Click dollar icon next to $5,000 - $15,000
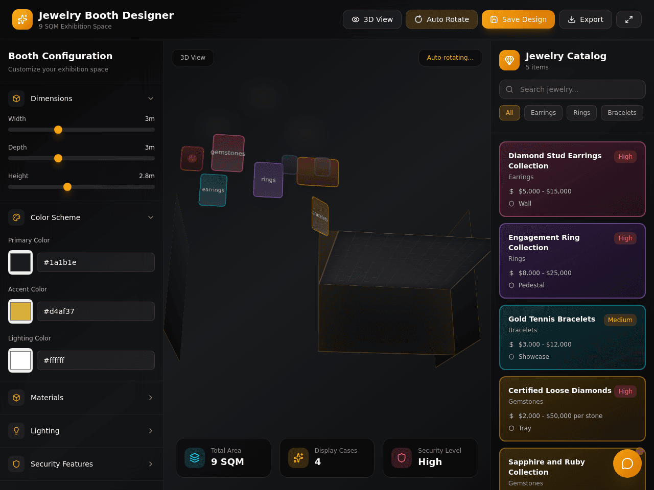 511,191
